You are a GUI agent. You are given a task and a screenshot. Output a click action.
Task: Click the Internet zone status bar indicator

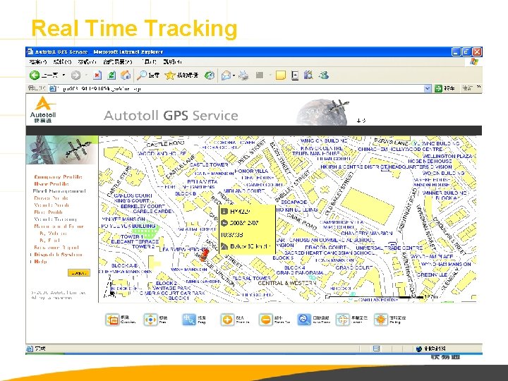pyautogui.click(x=430, y=349)
